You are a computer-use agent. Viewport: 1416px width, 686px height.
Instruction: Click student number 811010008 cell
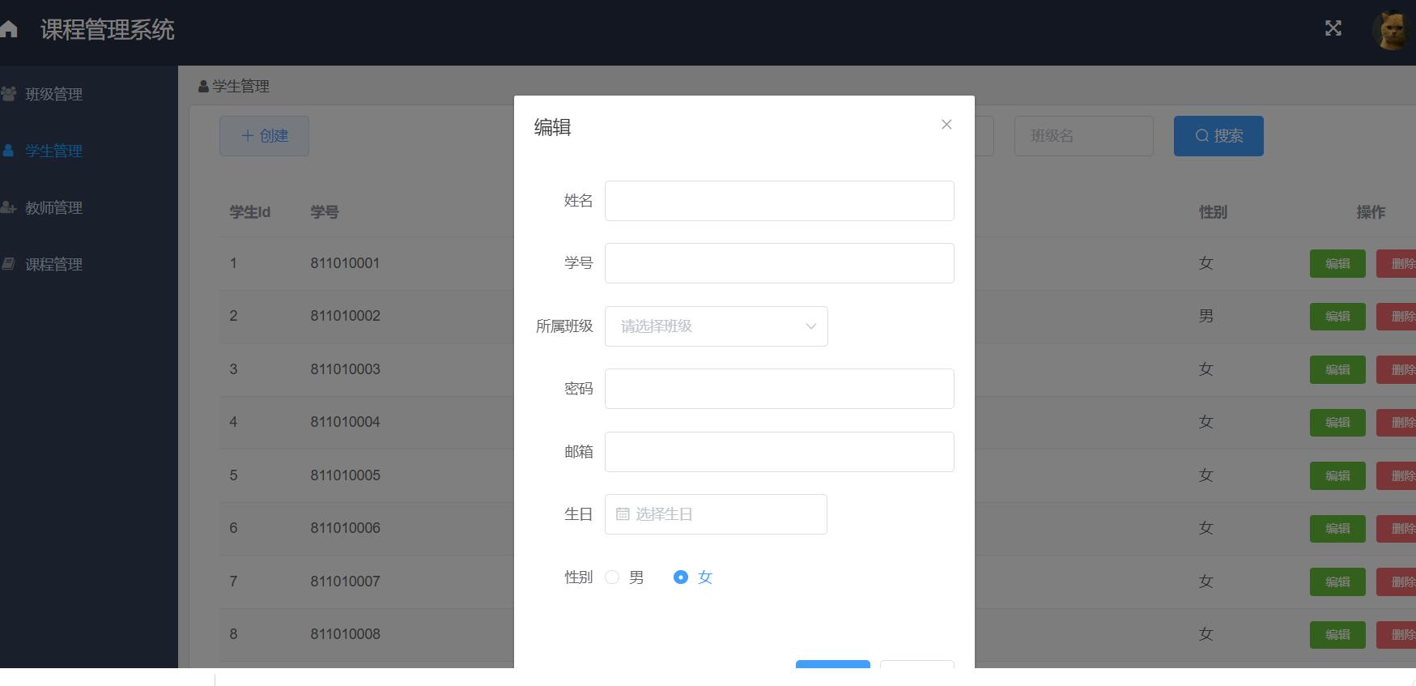tap(345, 634)
